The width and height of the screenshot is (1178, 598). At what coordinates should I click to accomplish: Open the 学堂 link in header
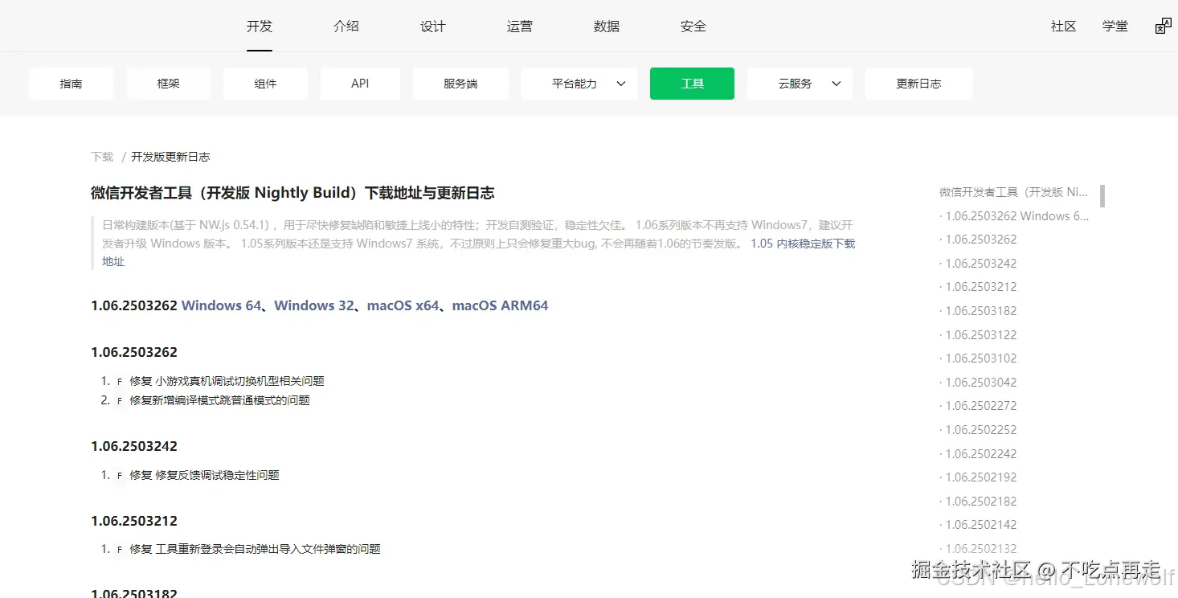click(1115, 27)
